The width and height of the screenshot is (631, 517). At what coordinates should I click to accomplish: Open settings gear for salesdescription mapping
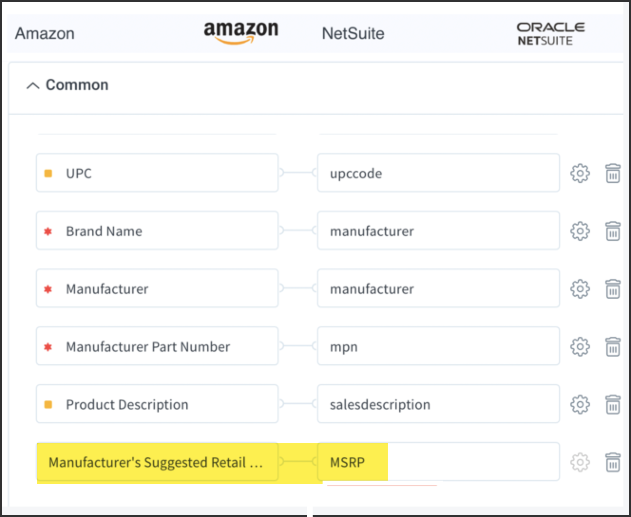tap(580, 405)
